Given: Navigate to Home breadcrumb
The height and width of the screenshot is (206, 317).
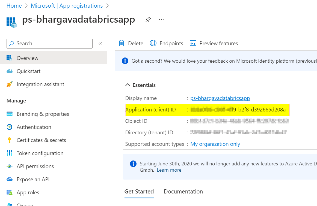Looking at the screenshot, I should coord(14,6).
